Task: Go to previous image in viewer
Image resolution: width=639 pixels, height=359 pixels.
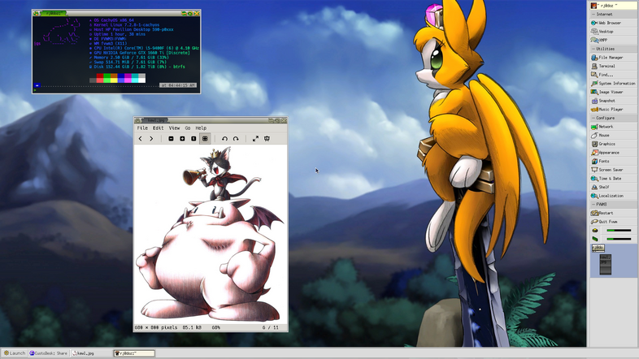Action: tap(140, 139)
